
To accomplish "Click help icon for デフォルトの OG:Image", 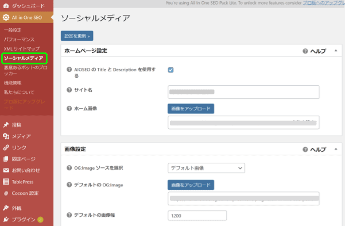I will [x=69, y=185].
